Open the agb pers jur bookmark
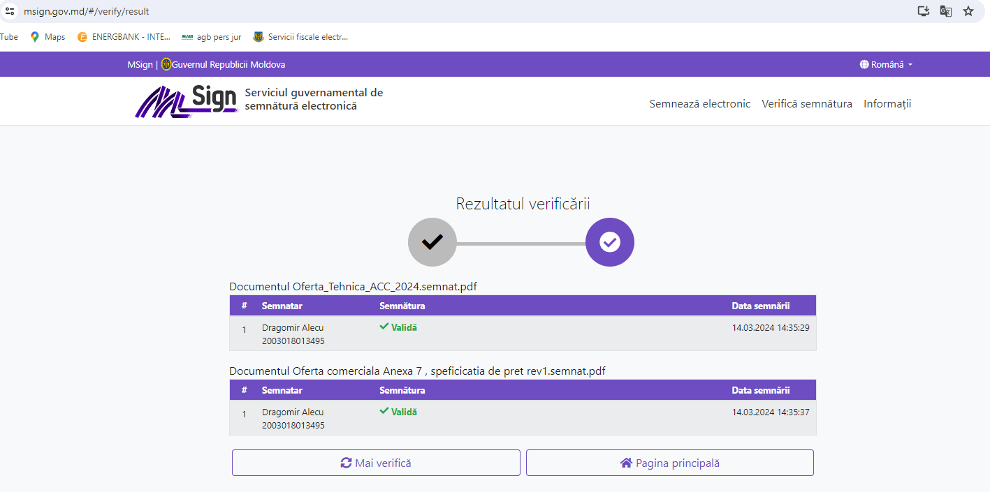Viewport: 990px width, 492px height. 212,37
